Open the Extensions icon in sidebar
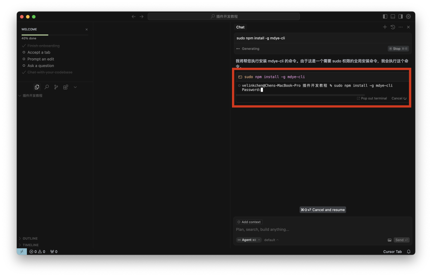This screenshot has height=277, width=432. [x=66, y=87]
